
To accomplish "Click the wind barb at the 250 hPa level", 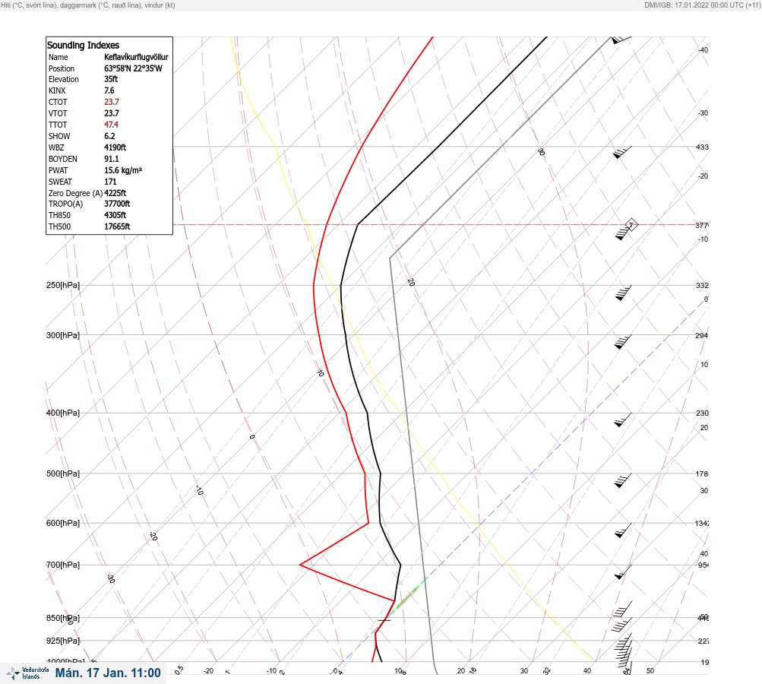I will [x=623, y=293].
